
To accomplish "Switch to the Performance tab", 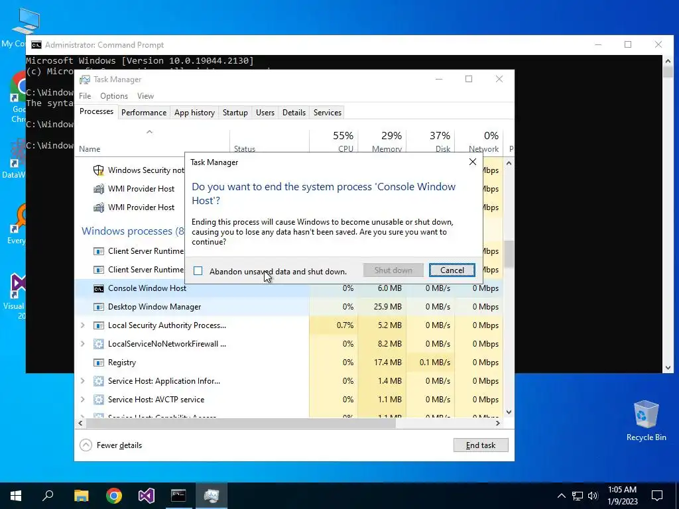I will coord(144,113).
